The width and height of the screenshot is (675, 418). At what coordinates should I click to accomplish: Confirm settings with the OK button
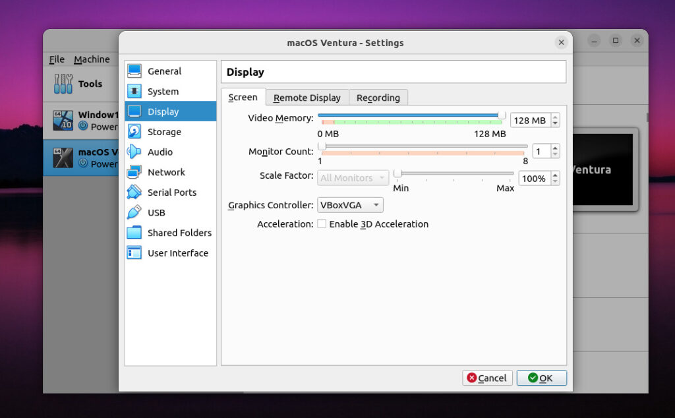click(542, 378)
